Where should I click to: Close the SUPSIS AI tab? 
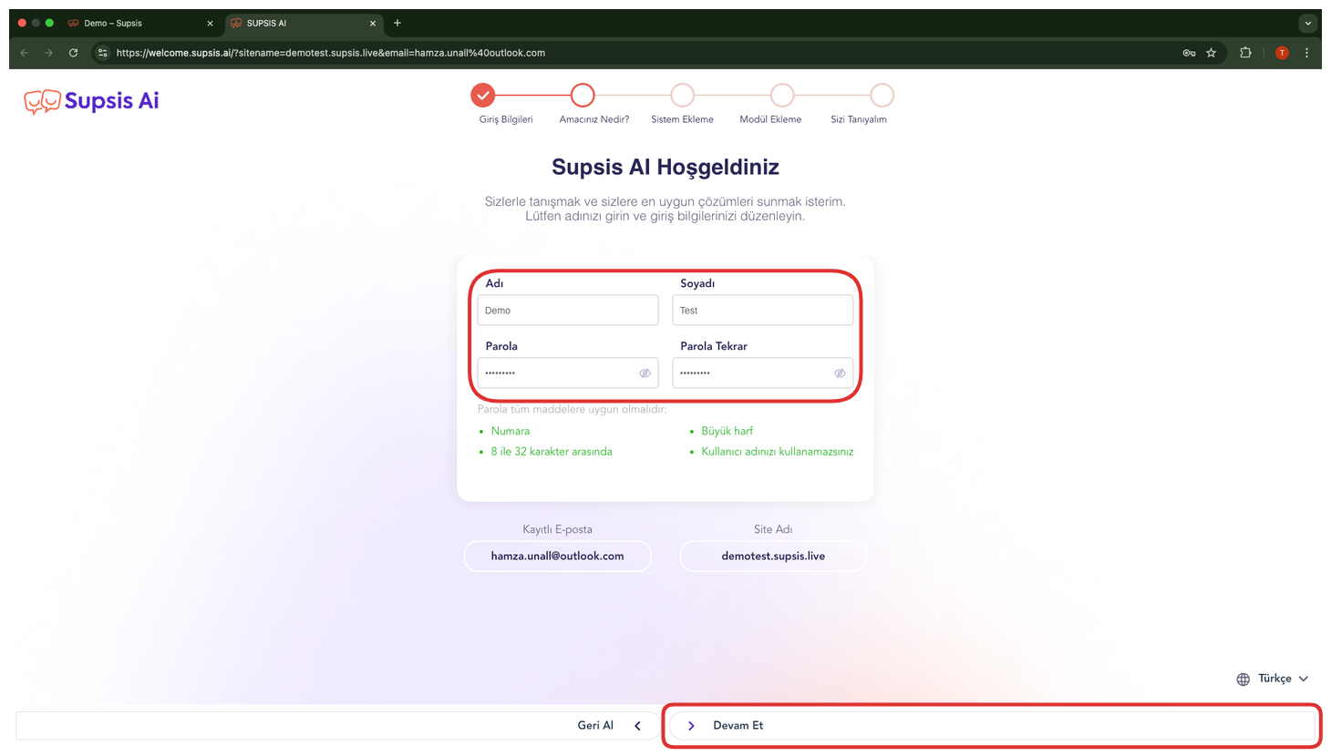click(373, 24)
